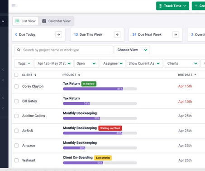Open Due Today arrow button
Screen dimensions: 205x171
pos(58,35)
